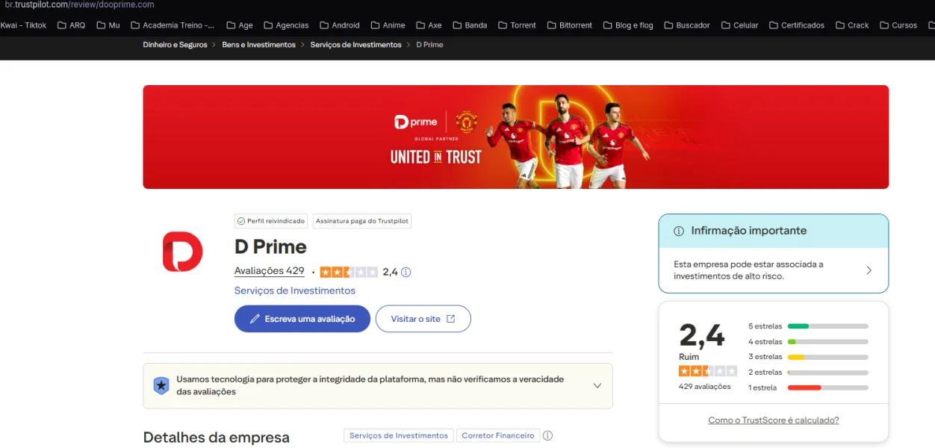Go to Serviços de Investimentos breadcrumb

[x=355, y=45]
